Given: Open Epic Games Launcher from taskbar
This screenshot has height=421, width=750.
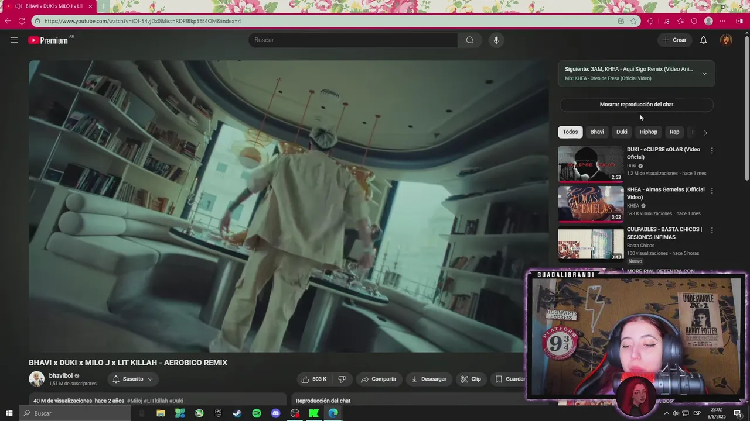Looking at the screenshot, I should (218, 413).
